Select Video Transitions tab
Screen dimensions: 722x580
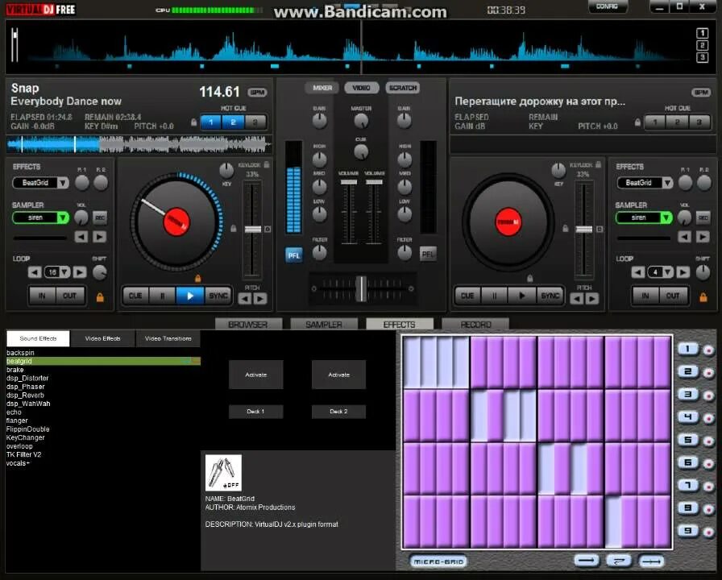(x=168, y=338)
